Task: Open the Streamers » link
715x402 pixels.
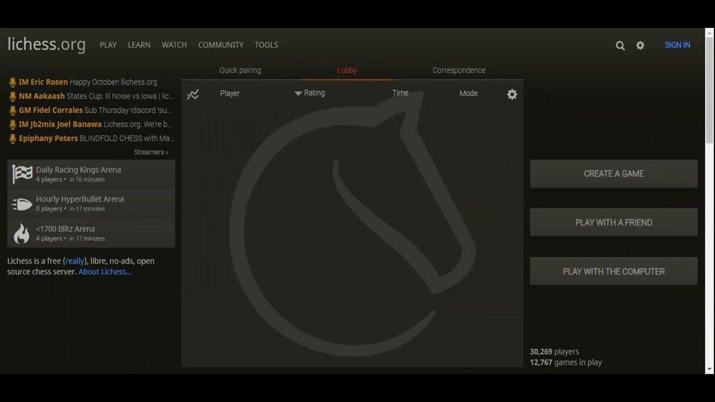Action: tap(151, 152)
